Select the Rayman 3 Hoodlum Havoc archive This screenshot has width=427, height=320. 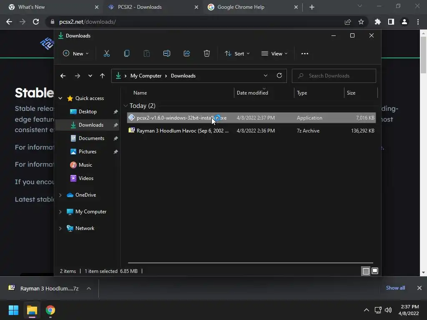click(x=251, y=130)
